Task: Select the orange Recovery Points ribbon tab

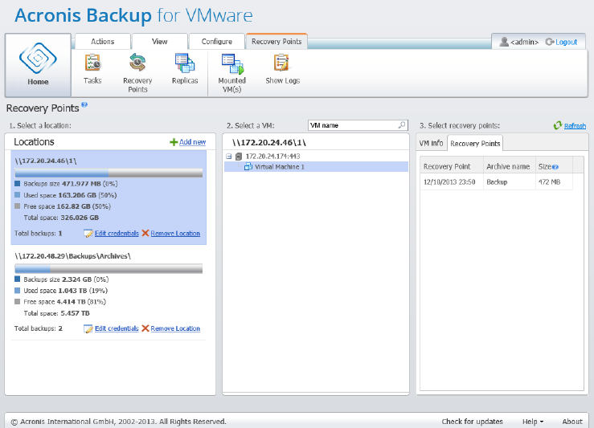Action: [x=277, y=41]
